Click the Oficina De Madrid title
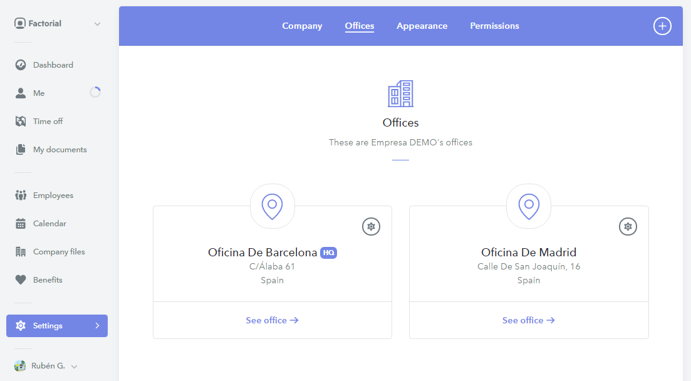Viewport: 691px width, 381px height. (529, 253)
